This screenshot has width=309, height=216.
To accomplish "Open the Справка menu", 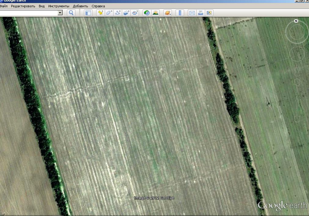I will 98,6.
